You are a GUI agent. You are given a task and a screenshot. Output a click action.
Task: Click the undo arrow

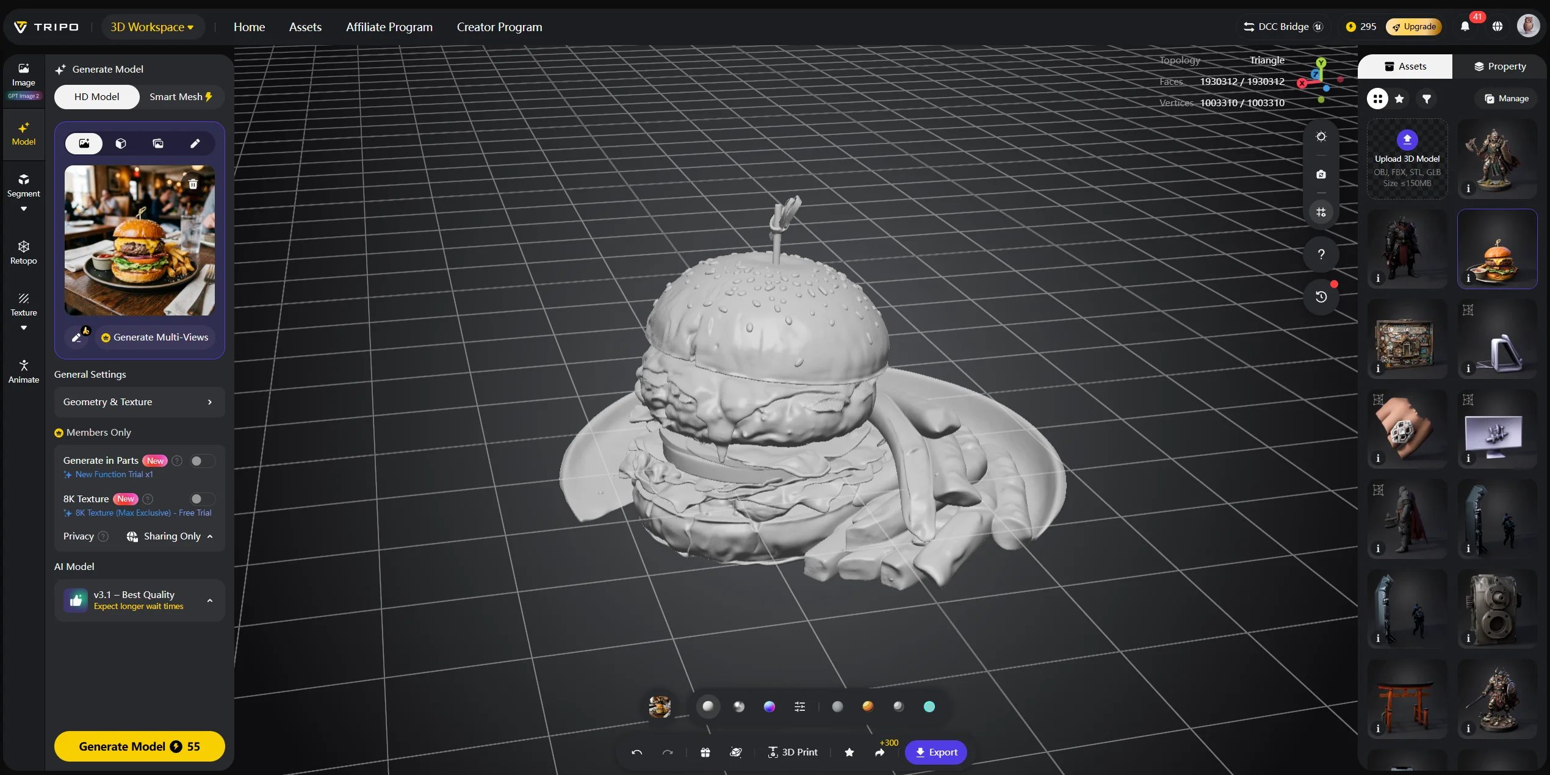pyautogui.click(x=636, y=752)
